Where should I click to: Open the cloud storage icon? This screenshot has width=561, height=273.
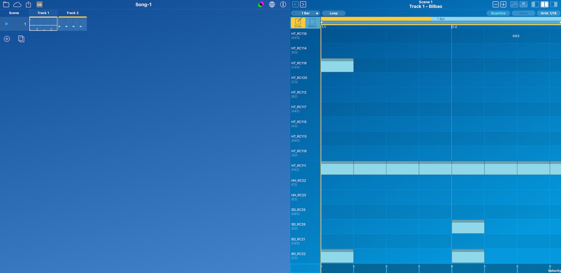click(17, 5)
